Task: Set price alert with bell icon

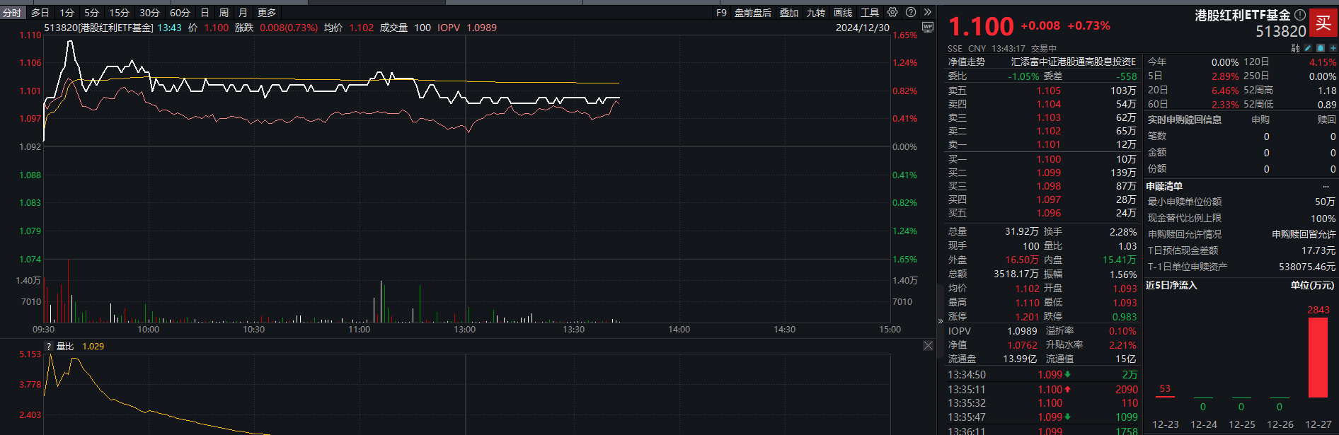Action: tap(1321, 48)
